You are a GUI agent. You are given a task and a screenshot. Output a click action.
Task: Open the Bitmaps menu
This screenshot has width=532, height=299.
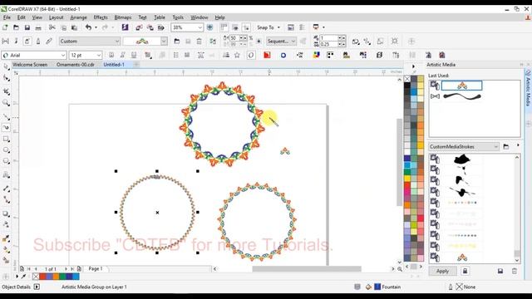tap(123, 17)
